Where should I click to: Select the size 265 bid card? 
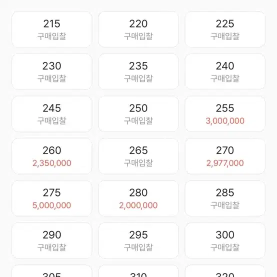pyautogui.click(x=138, y=156)
